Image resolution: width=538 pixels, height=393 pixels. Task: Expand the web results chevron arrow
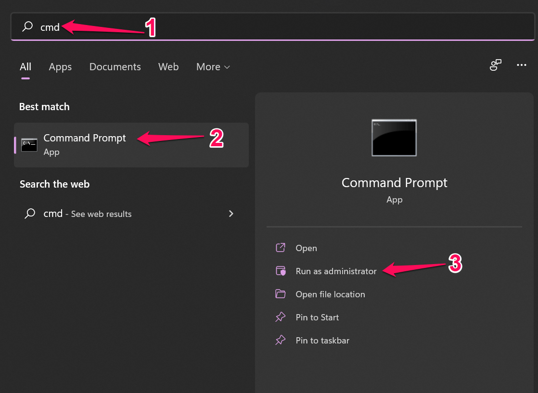click(x=231, y=214)
